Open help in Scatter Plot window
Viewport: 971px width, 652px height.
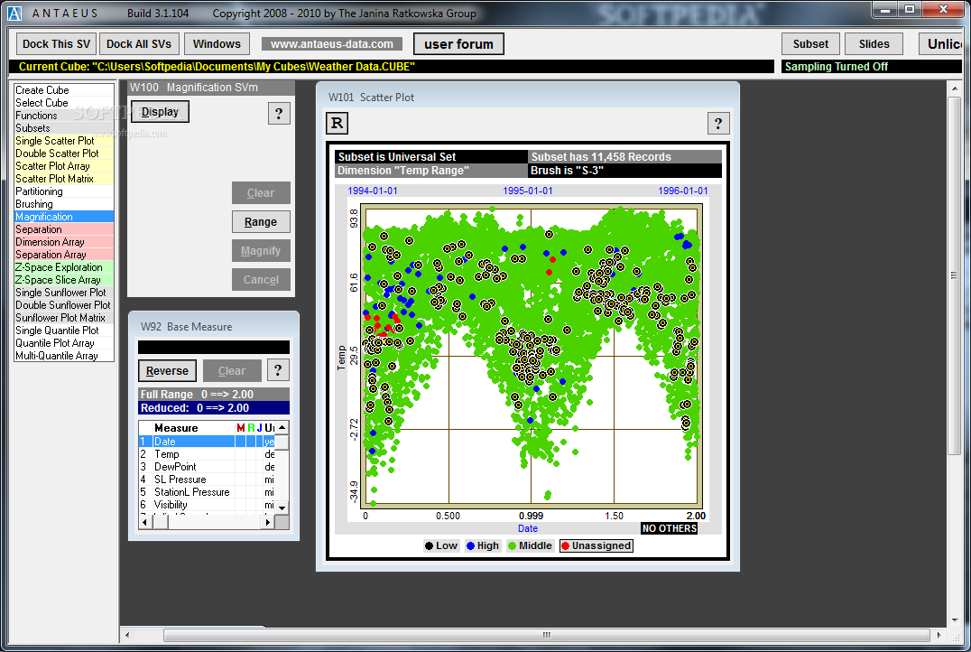point(717,124)
